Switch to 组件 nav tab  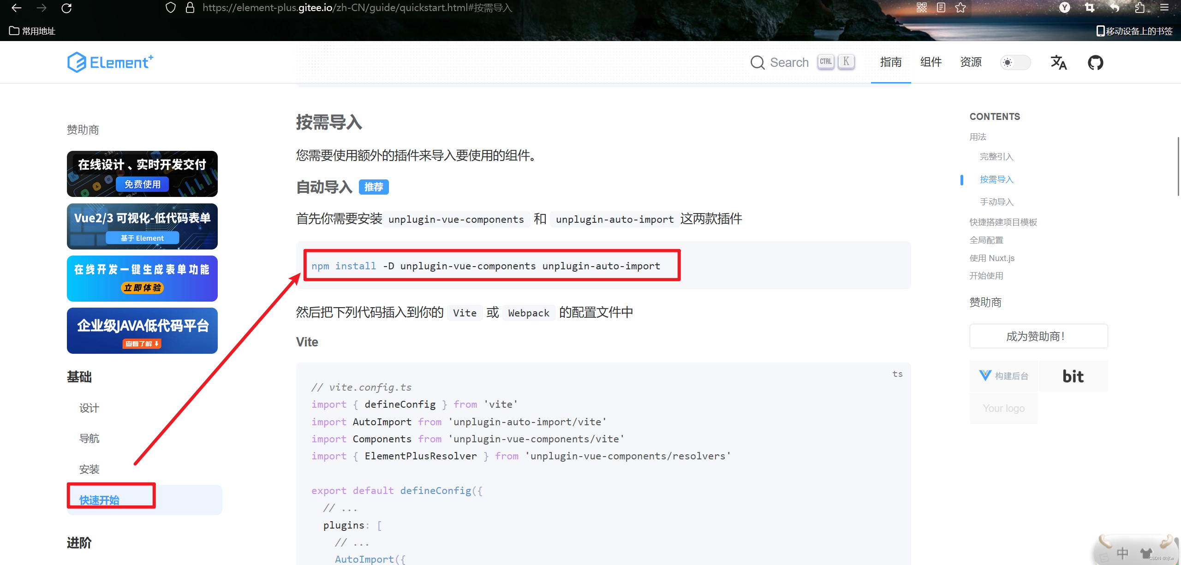(x=931, y=62)
